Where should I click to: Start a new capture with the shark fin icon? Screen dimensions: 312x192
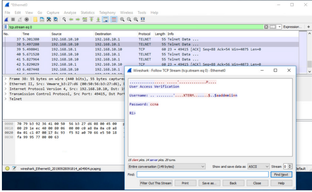[x=7, y=19]
